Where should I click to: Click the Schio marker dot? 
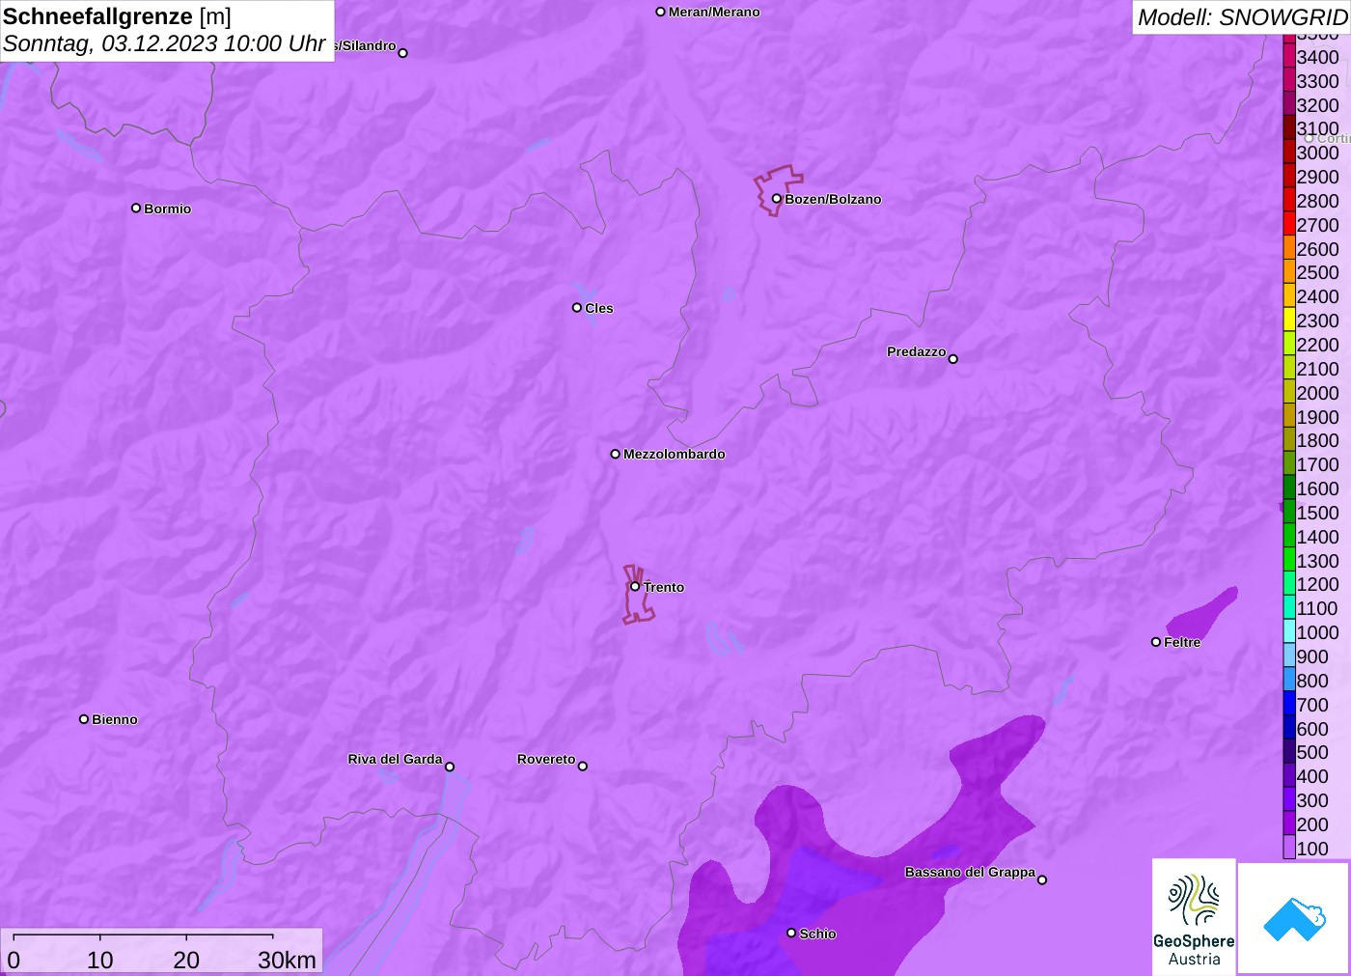(791, 933)
